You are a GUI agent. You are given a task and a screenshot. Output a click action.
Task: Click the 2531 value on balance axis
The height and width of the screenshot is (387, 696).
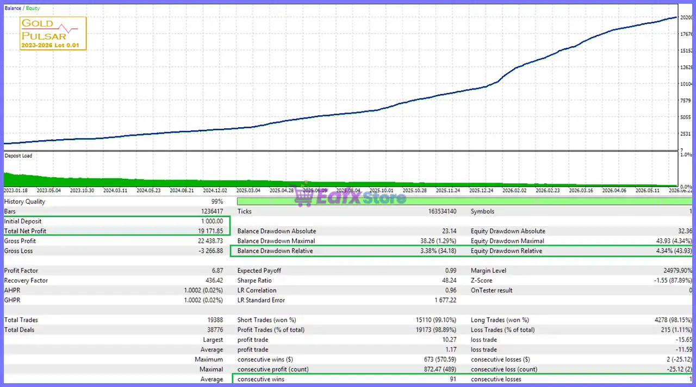pos(685,134)
